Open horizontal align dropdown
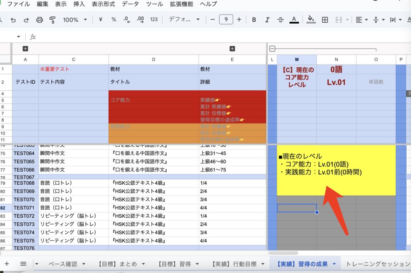The height and width of the screenshot is (273, 411). point(361,20)
